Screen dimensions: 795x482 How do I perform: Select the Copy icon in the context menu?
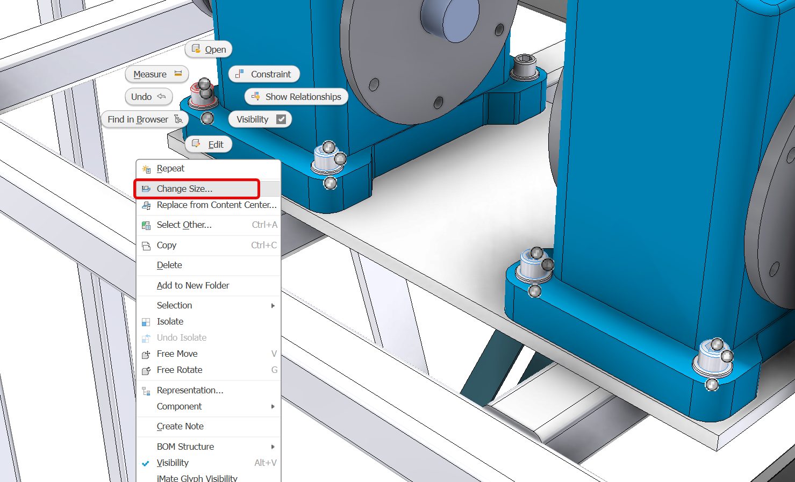(x=146, y=245)
